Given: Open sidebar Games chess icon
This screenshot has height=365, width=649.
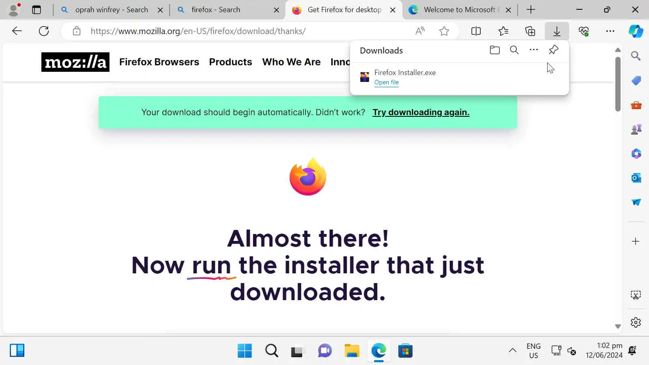Looking at the screenshot, I should 636,129.
